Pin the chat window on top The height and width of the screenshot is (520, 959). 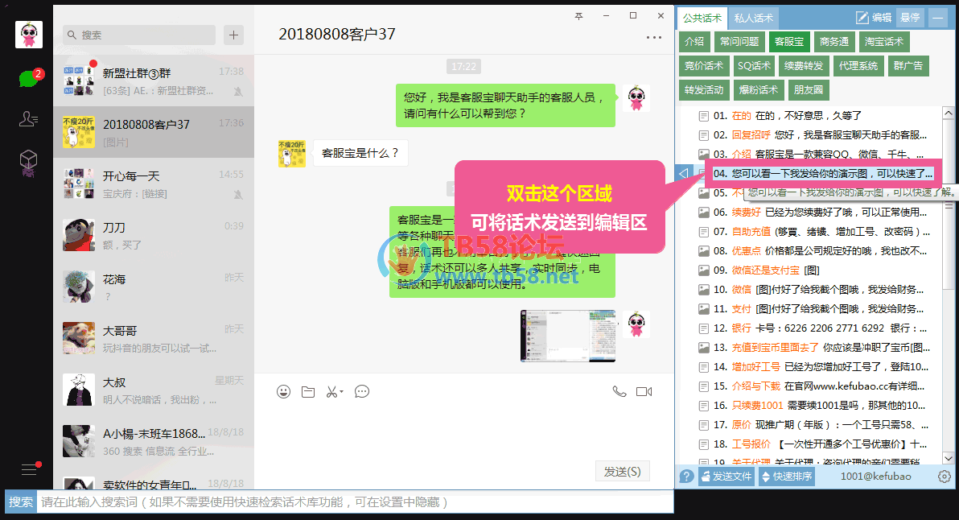click(x=578, y=16)
